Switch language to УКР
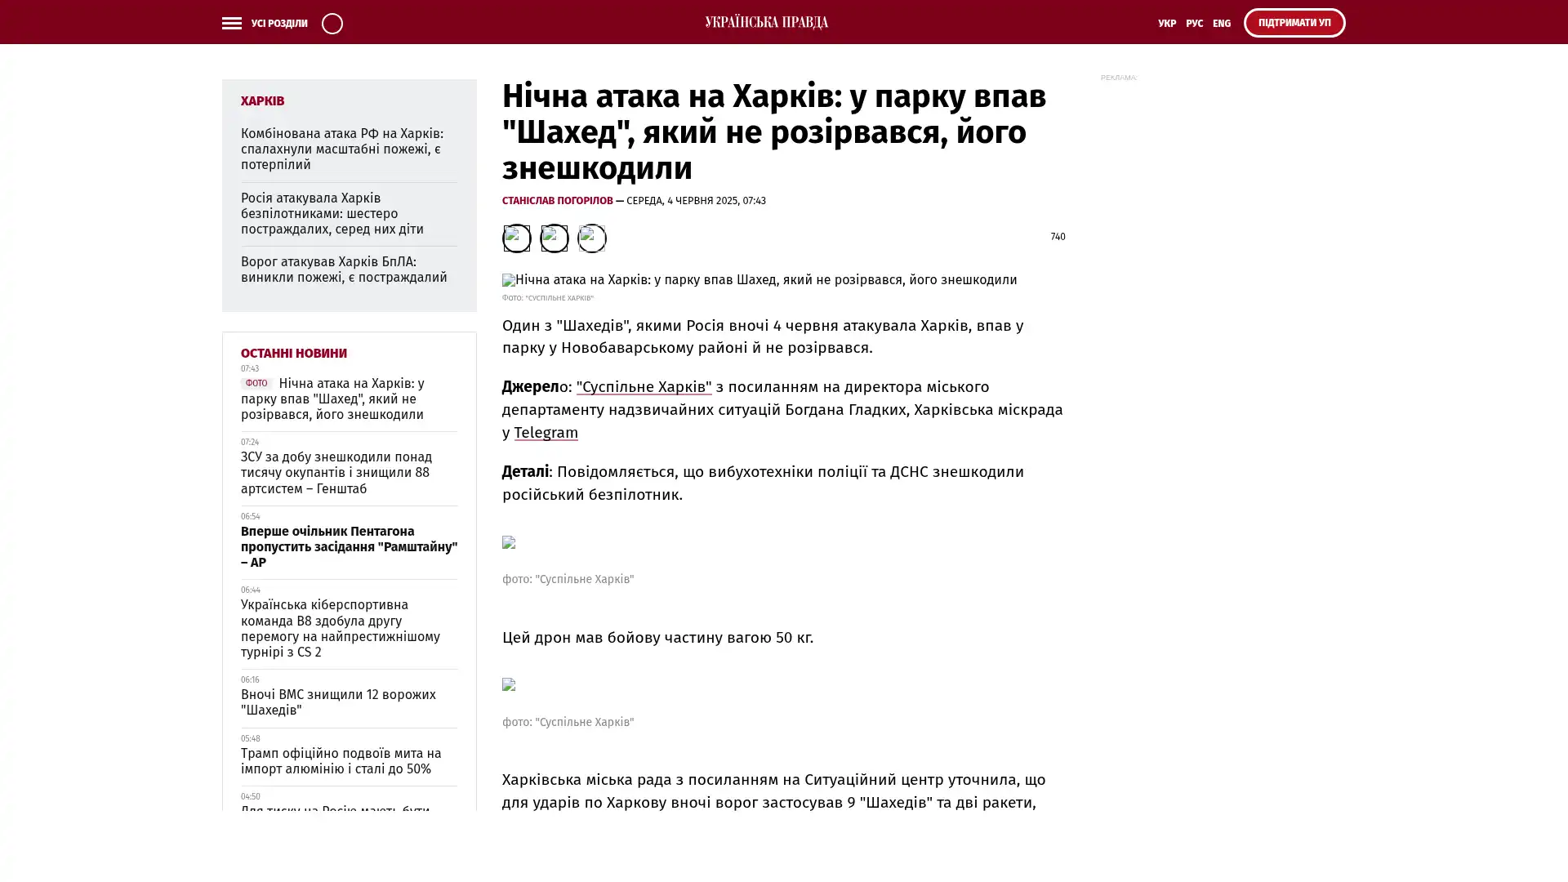1568x882 pixels. pyautogui.click(x=1166, y=24)
